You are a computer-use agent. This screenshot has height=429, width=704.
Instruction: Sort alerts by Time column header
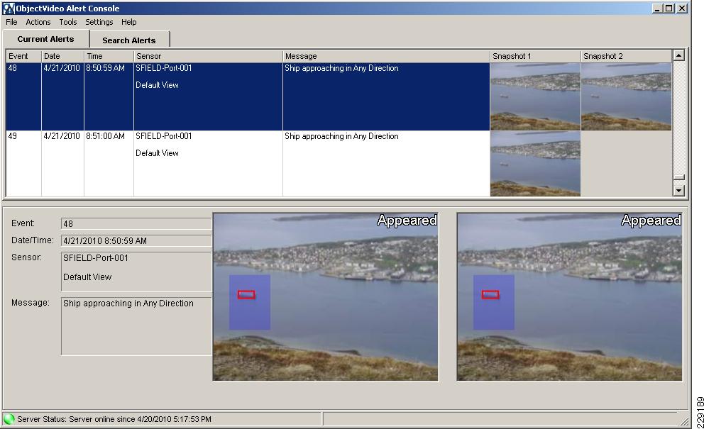(109, 56)
